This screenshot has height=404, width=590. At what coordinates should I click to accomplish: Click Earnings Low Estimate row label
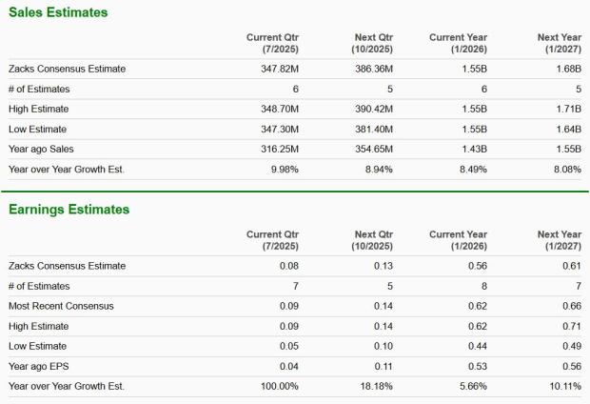(x=39, y=346)
